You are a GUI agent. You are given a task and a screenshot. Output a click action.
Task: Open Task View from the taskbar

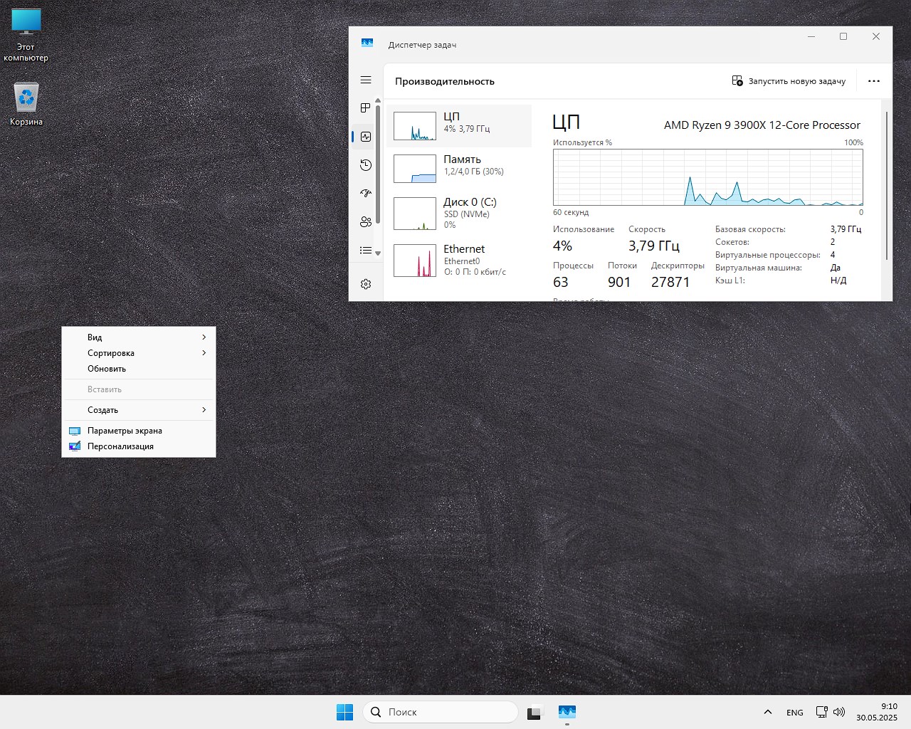tap(535, 712)
